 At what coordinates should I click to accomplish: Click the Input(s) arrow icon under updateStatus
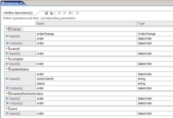tap(7, 79)
